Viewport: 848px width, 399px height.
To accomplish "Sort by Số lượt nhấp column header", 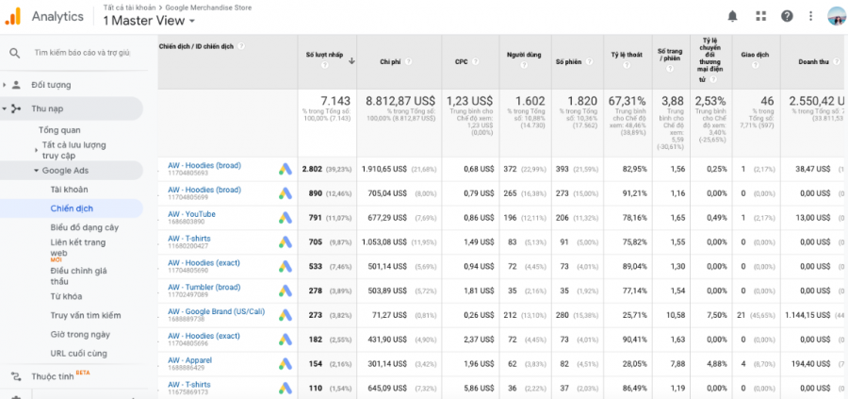I will [x=323, y=56].
